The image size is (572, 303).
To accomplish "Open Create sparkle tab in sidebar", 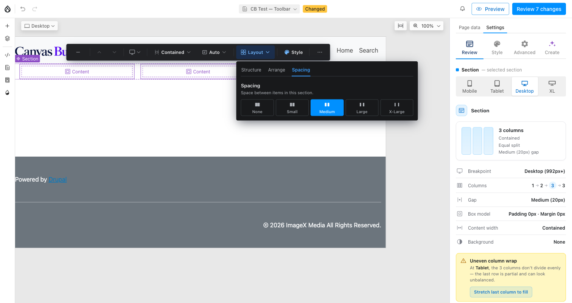I will (552, 48).
